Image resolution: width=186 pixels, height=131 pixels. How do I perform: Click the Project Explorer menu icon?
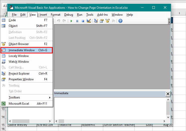(x=3, y=74)
